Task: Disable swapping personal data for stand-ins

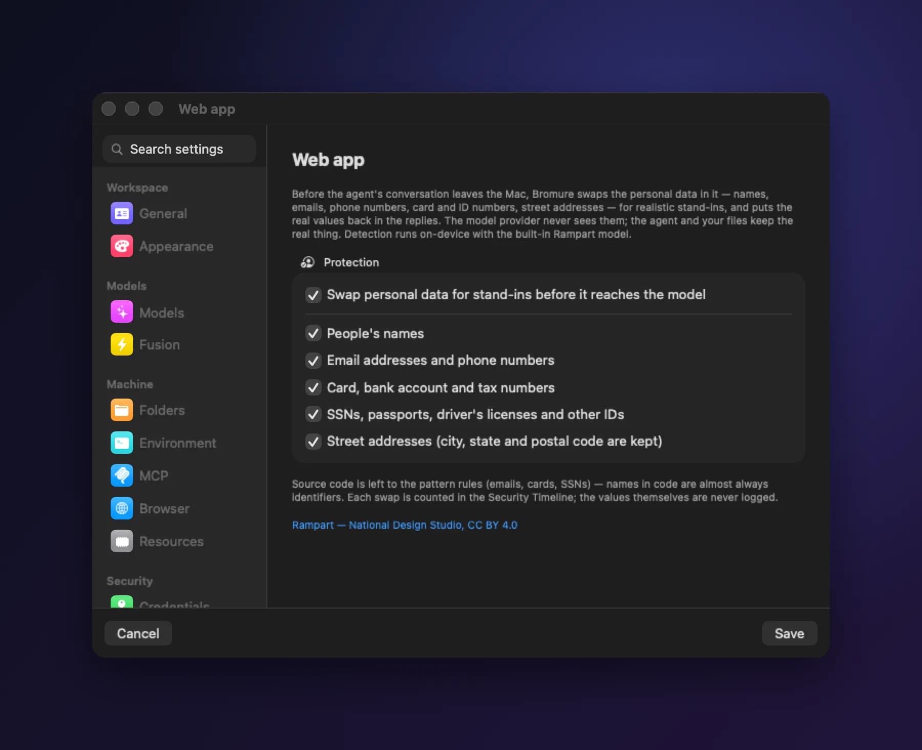Action: pos(313,295)
